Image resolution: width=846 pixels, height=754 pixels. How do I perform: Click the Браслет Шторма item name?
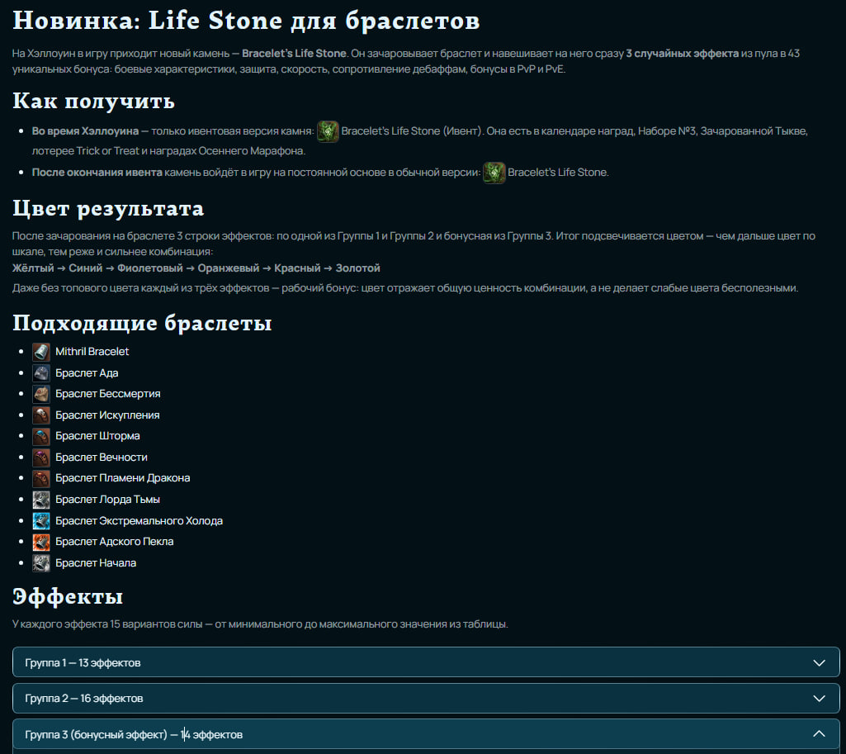97,436
